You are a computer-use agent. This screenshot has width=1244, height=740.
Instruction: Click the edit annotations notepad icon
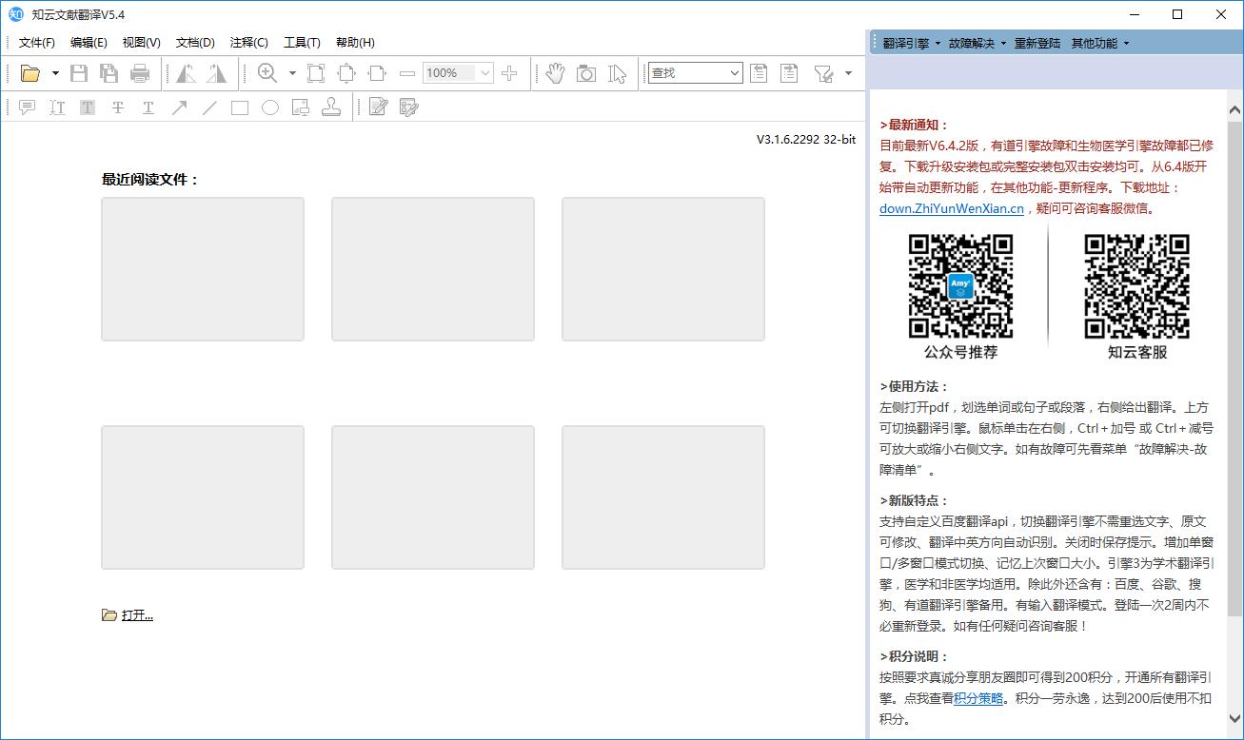378,107
